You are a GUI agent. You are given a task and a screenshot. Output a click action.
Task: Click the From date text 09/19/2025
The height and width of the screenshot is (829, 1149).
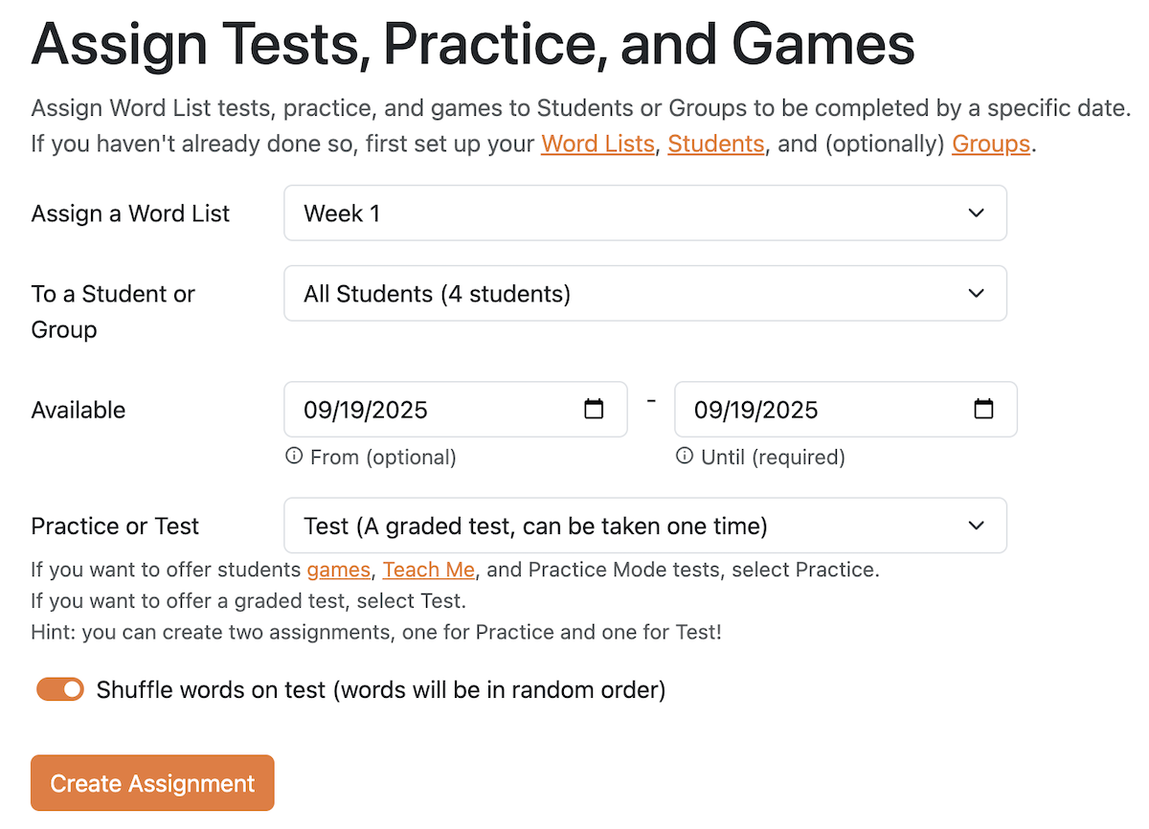366,411
